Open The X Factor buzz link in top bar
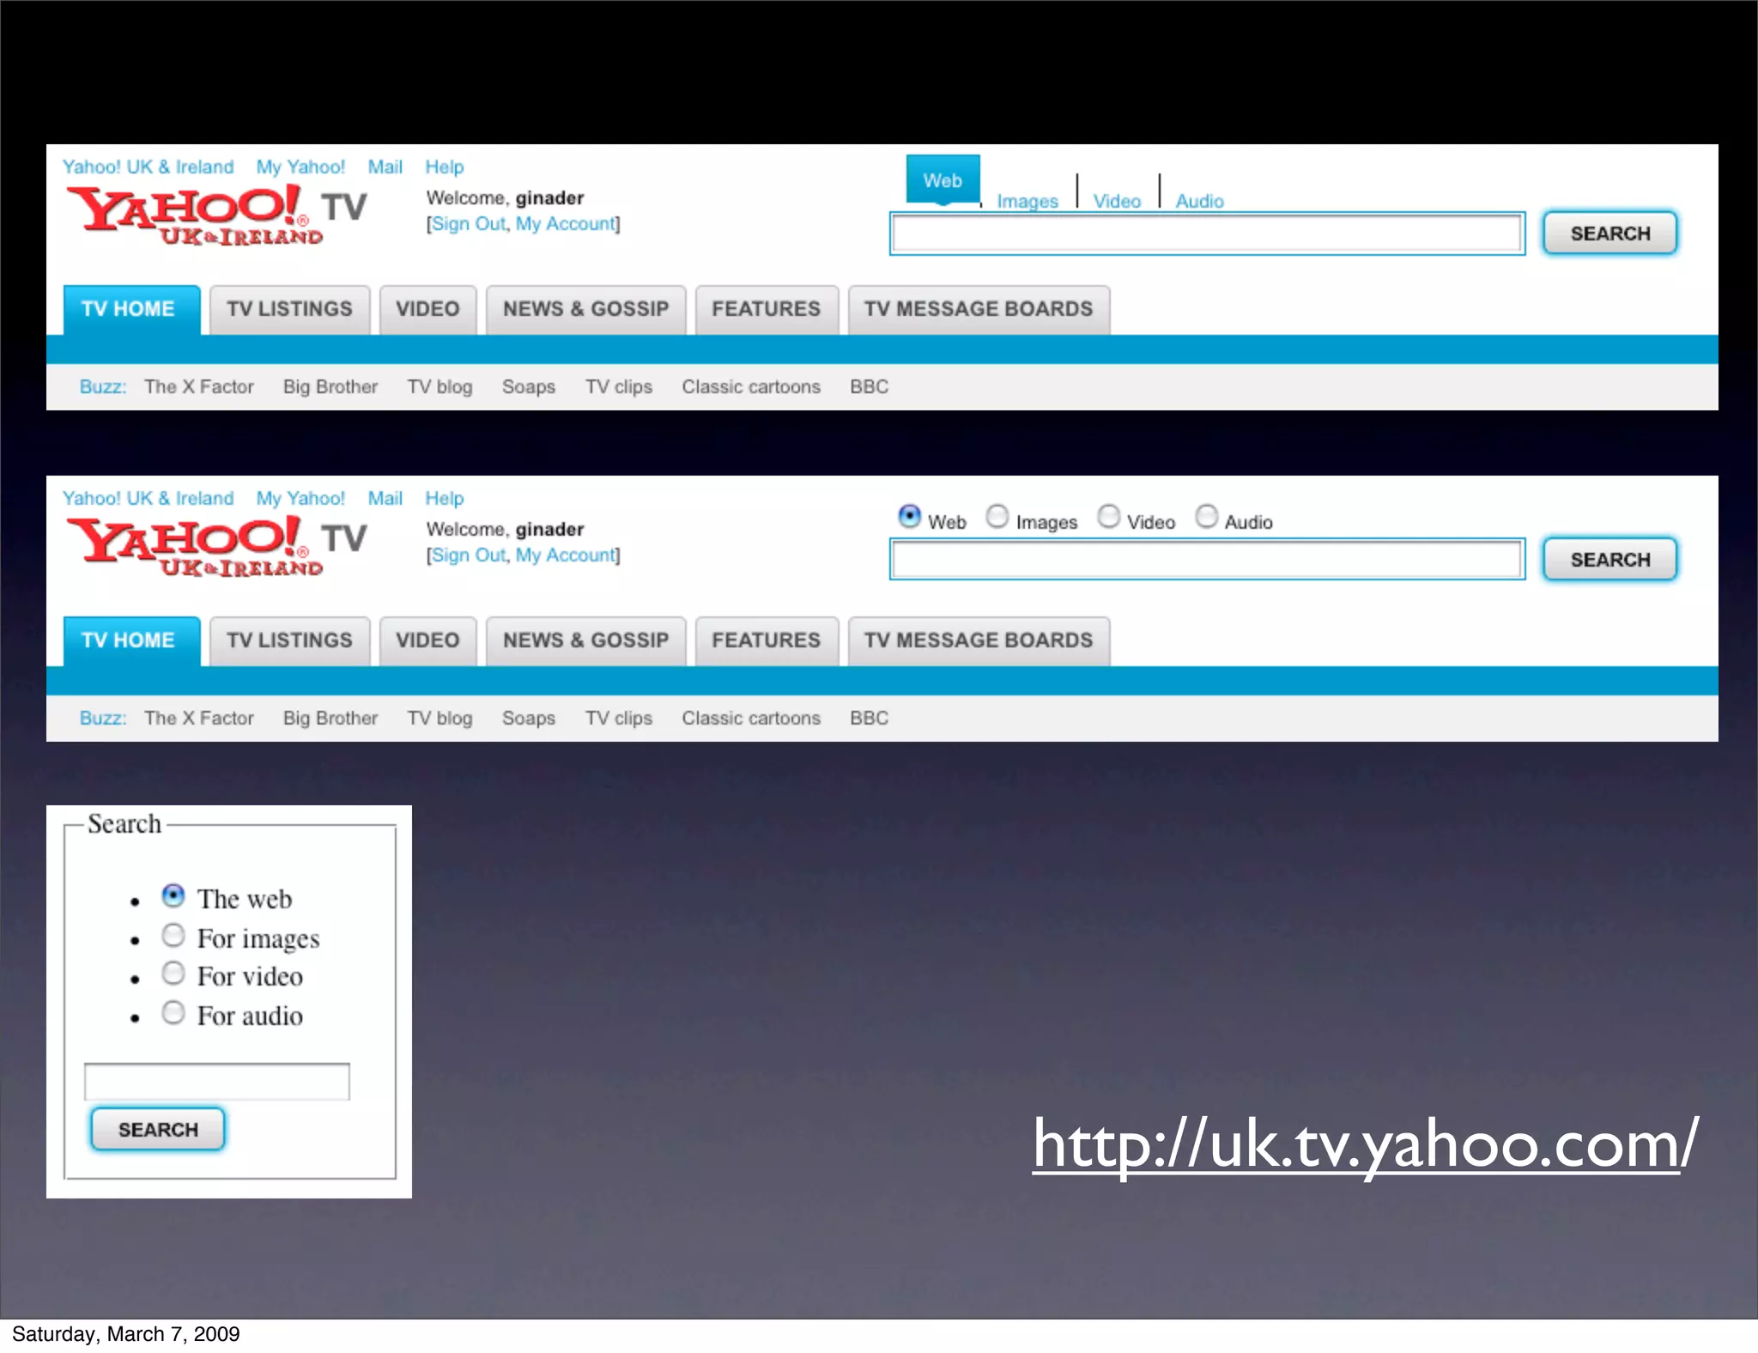Image resolution: width=1758 pixels, height=1353 pixels. tap(198, 387)
